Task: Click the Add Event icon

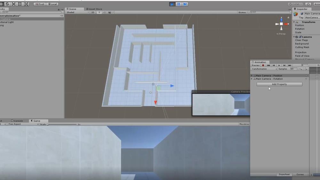Action: [306, 69]
